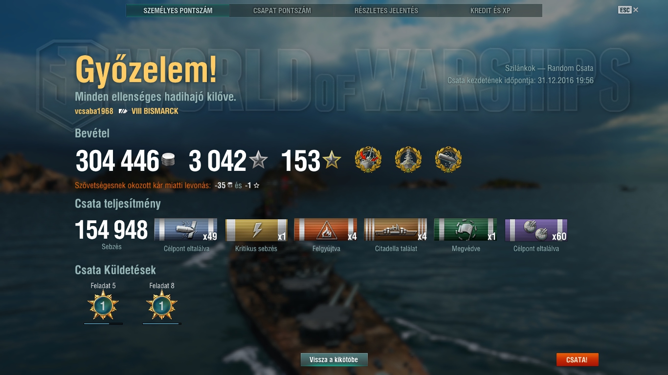This screenshot has height=375, width=668.
Task: Select the Személyes Pontszám tab
Action: pos(178,10)
